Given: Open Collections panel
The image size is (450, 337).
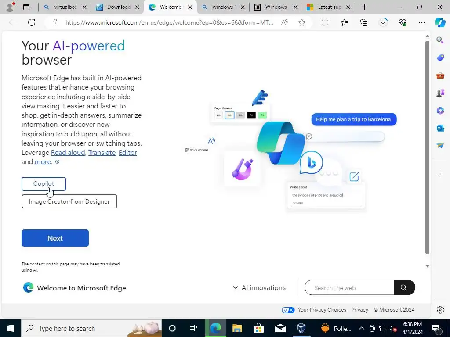Looking at the screenshot, I should 363,22.
